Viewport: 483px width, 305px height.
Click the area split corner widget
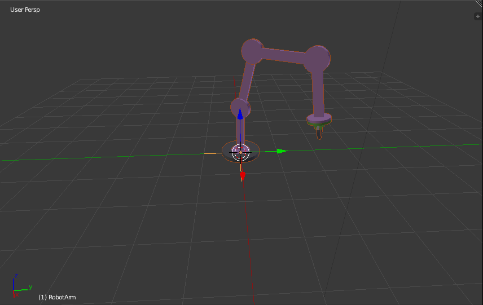point(479,3)
